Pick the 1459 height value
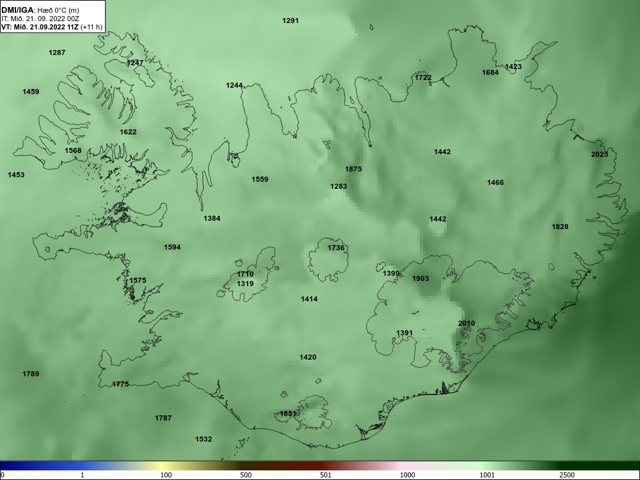 tap(31, 92)
